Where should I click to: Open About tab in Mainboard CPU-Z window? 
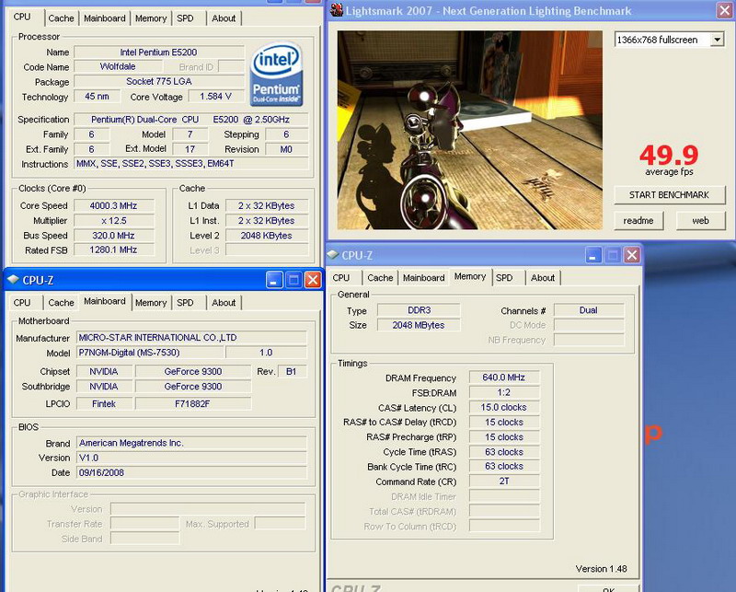click(224, 303)
